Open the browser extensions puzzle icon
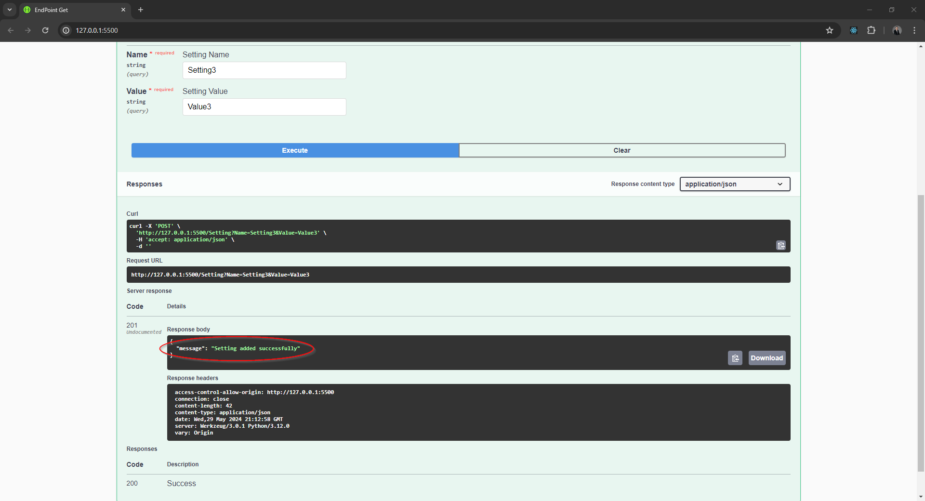Viewport: 925px width, 501px height. 871,30
